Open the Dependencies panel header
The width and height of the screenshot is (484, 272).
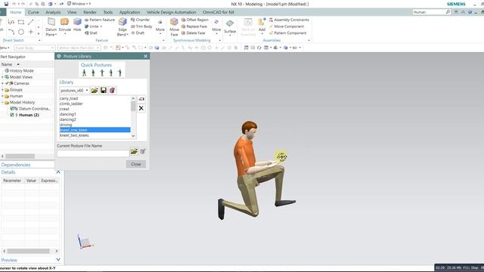click(x=16, y=165)
